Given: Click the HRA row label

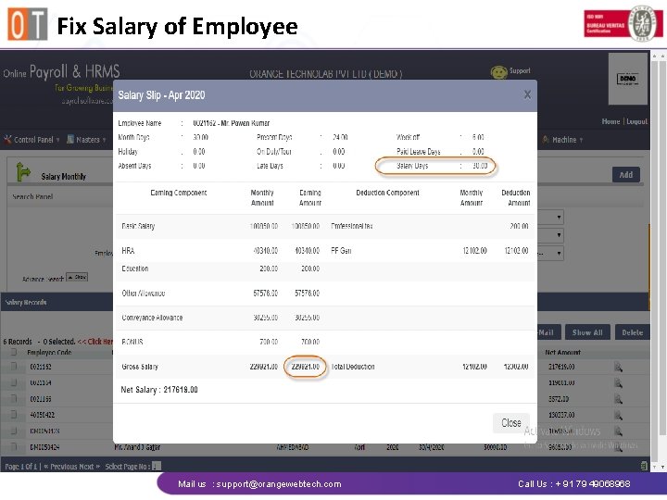Looking at the screenshot, I should pyautogui.click(x=128, y=251).
